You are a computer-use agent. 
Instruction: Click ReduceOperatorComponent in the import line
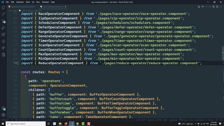click(61, 63)
